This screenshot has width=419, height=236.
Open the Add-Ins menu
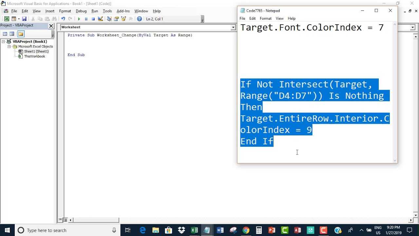tap(123, 11)
